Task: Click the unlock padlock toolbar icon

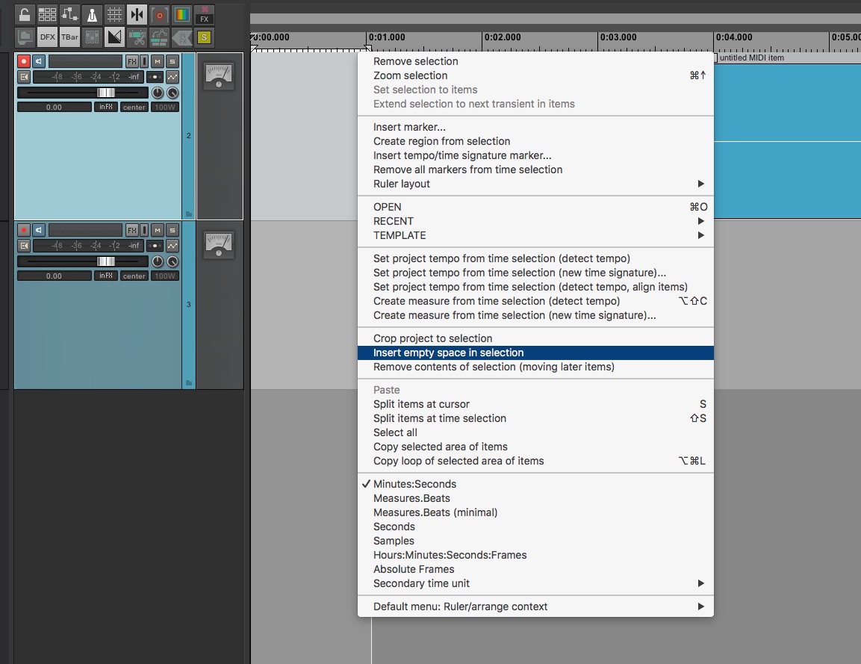Action: click(x=25, y=14)
